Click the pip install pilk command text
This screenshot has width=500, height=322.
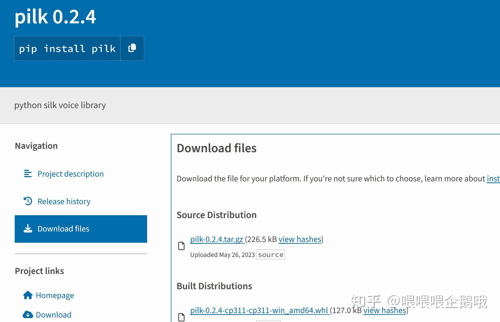67,49
